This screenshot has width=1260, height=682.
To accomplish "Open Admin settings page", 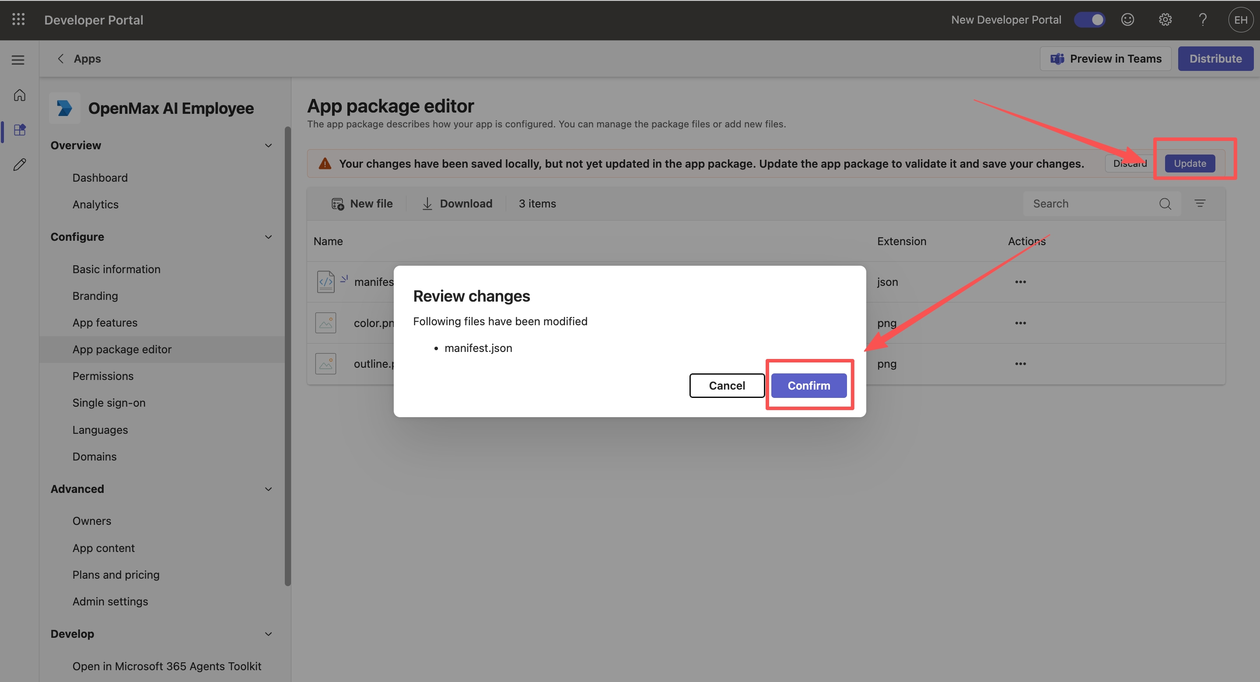I will pos(110,601).
